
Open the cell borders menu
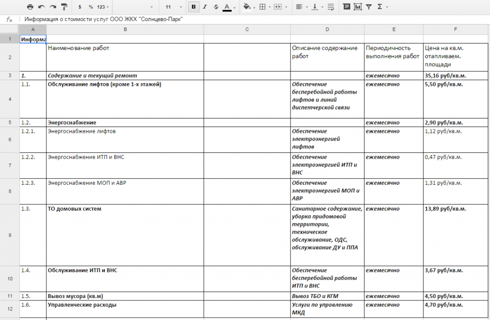263,7
